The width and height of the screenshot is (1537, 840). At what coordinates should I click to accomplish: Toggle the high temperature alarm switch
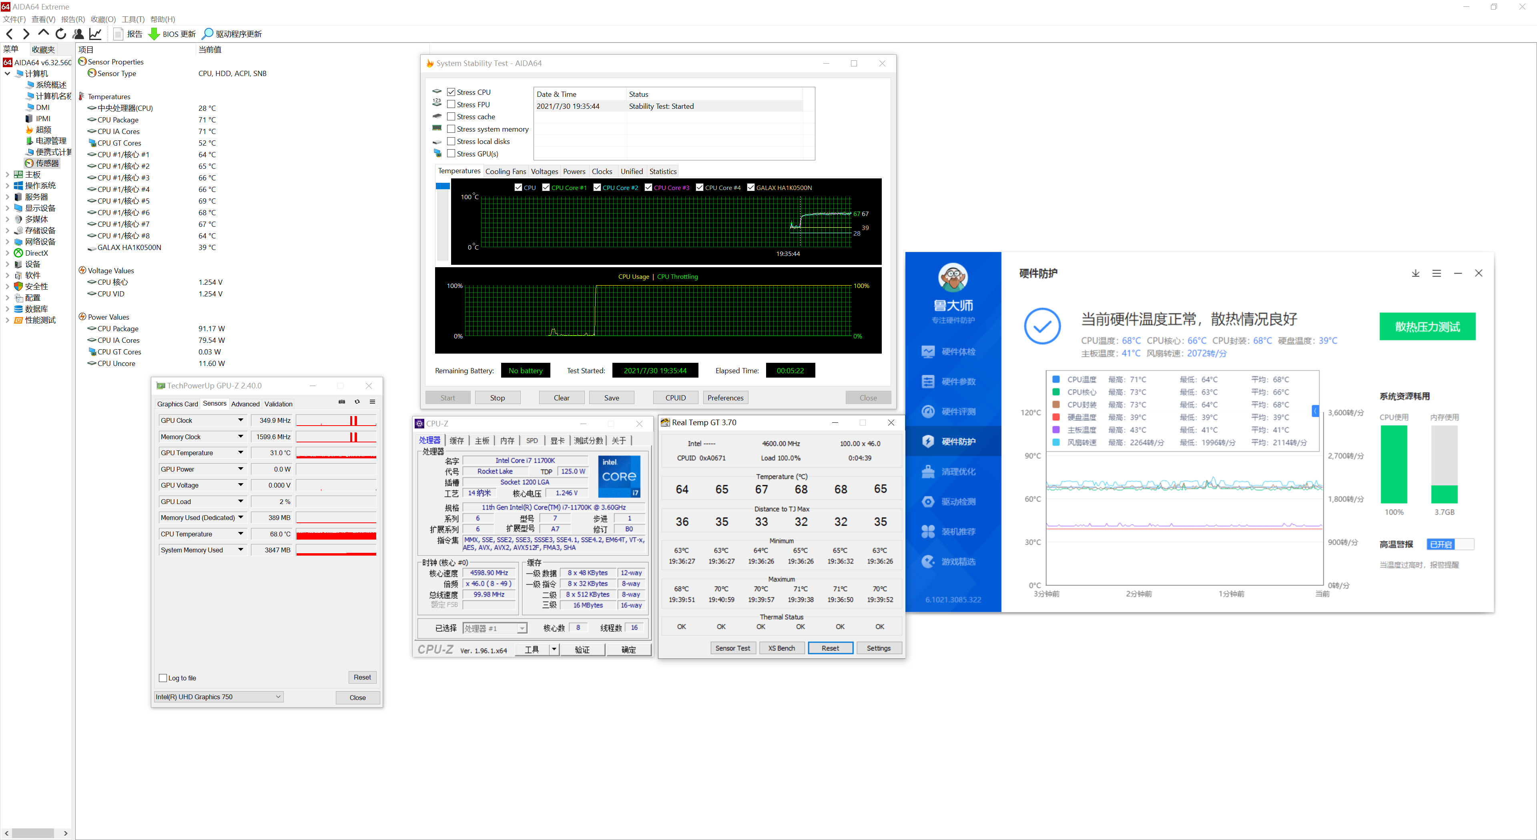1450,544
